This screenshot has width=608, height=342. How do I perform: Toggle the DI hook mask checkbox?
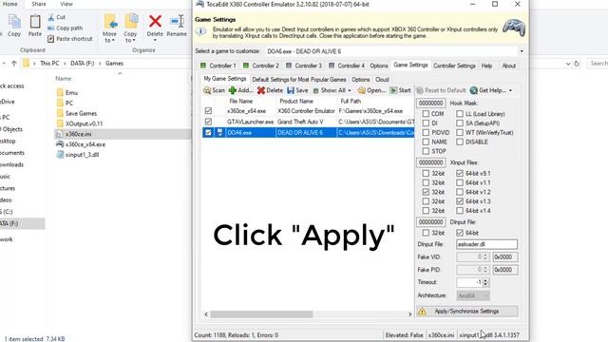point(426,123)
